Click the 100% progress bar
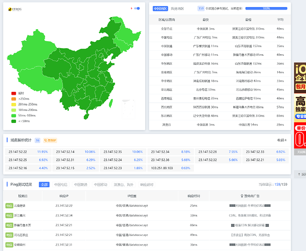The height and width of the screenshot is (251, 306). [266, 9]
